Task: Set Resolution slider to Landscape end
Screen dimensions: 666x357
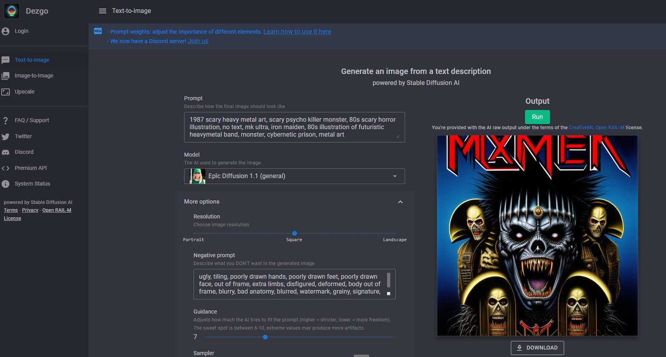Action: tap(395, 233)
